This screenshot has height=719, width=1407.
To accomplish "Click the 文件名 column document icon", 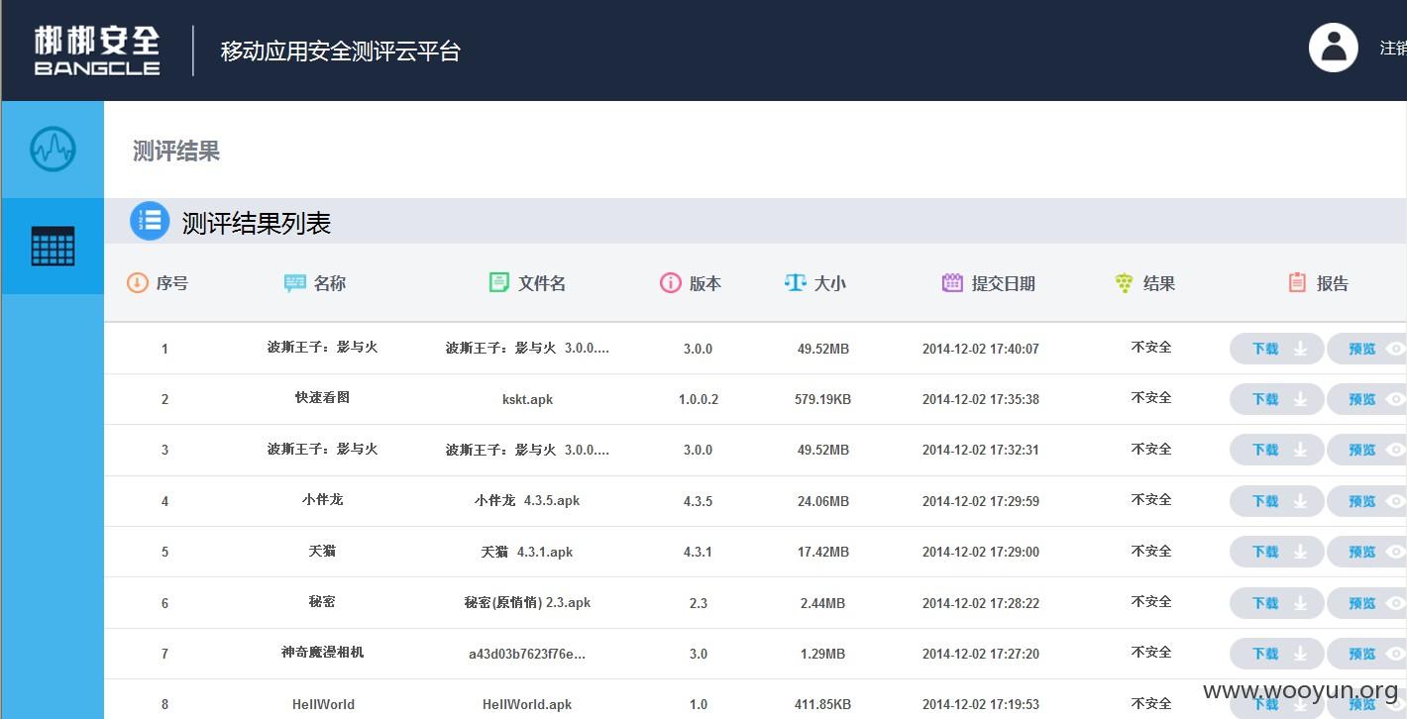I will [x=499, y=283].
